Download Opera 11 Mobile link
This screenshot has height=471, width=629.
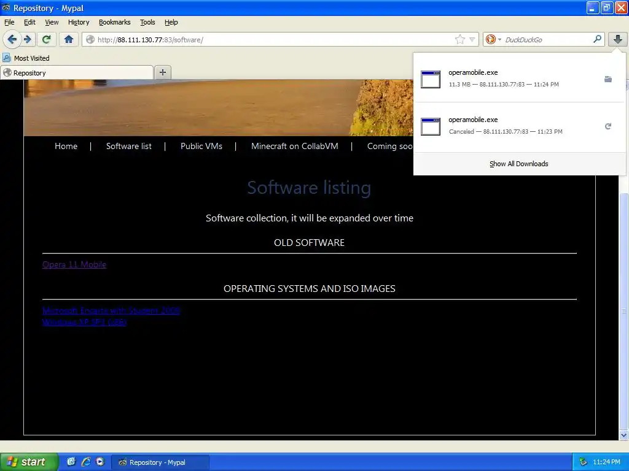[x=74, y=264]
